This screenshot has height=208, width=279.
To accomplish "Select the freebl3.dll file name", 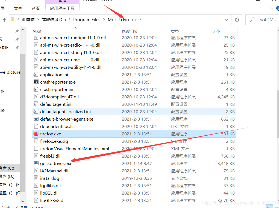I will [50, 156].
